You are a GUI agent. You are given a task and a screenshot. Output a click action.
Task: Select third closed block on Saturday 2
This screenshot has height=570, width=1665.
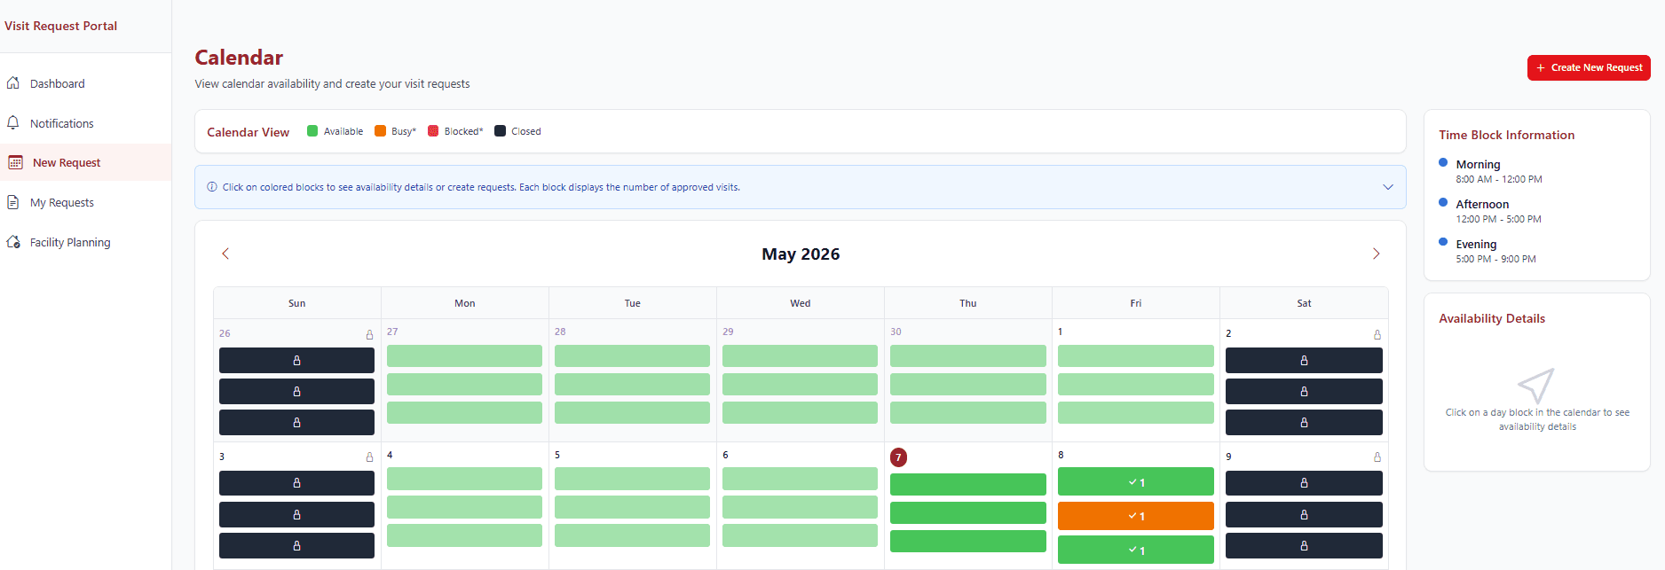pyautogui.click(x=1304, y=422)
